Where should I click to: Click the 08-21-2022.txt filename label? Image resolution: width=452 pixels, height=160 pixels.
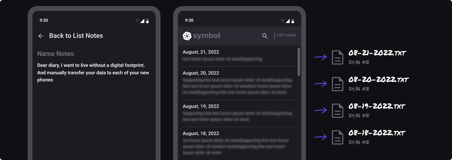pyautogui.click(x=377, y=53)
